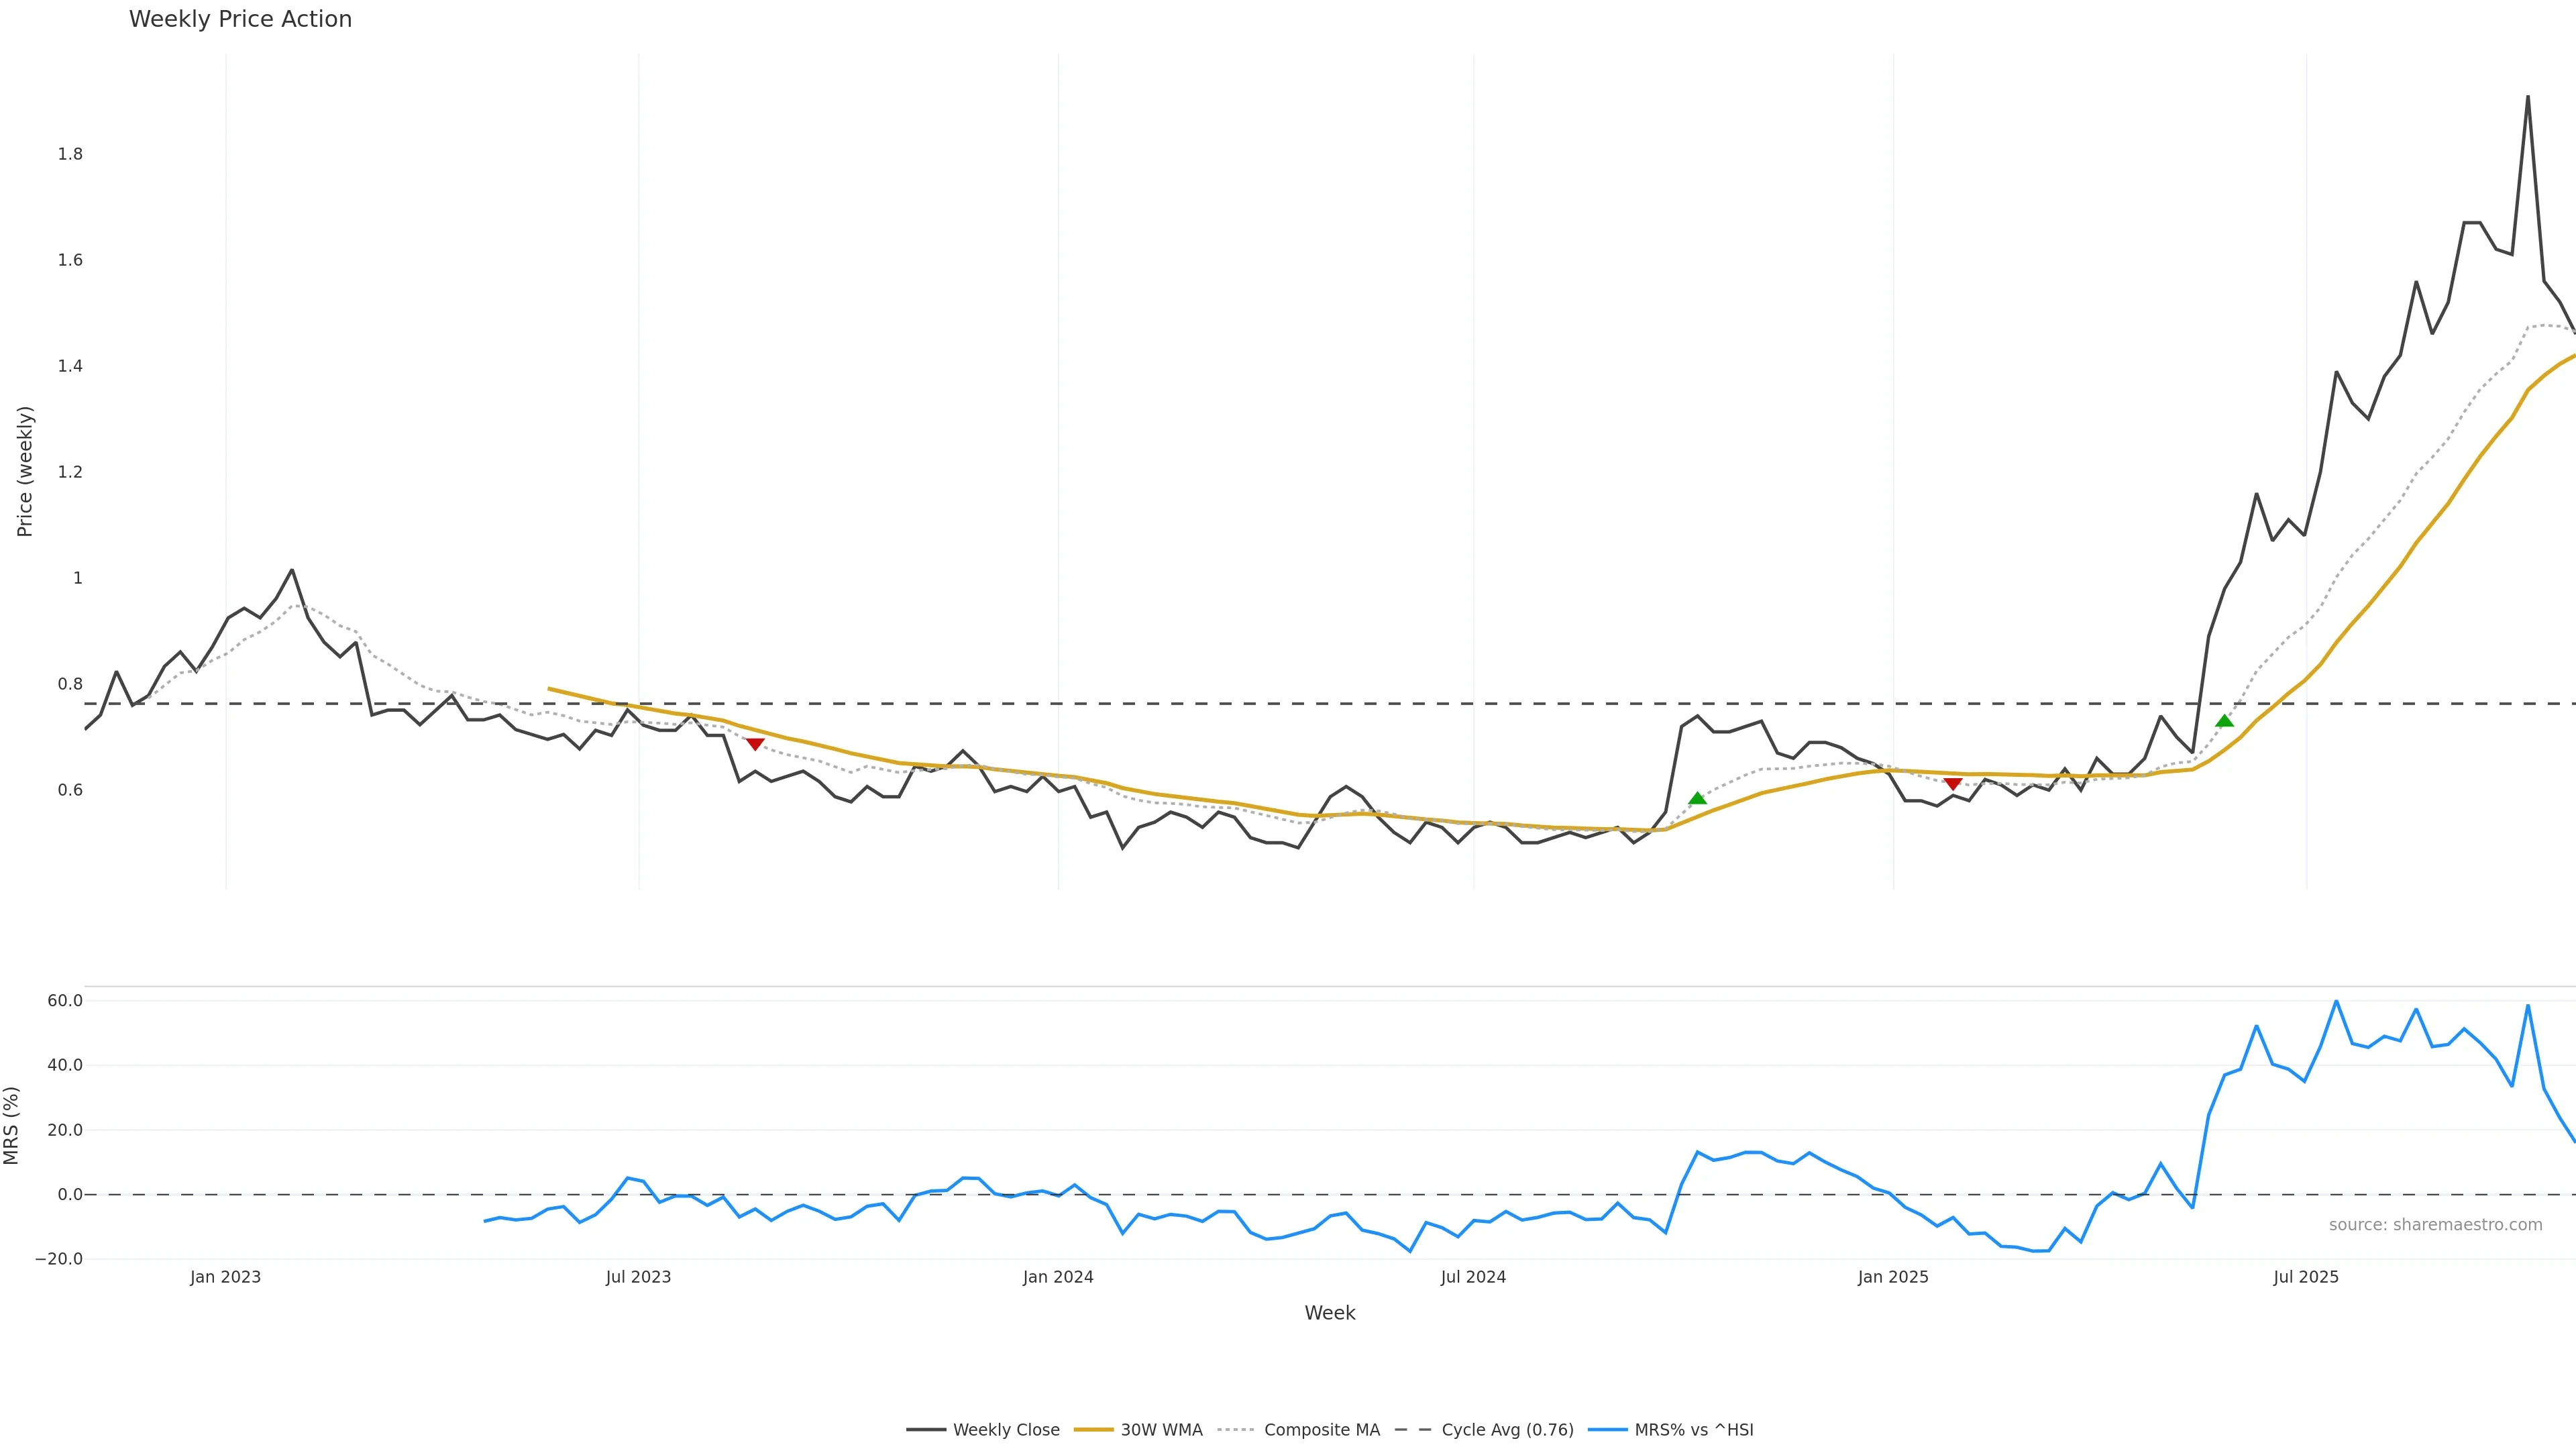
Task: Click the red down-triangle marker in 2023
Action: pos(755,744)
